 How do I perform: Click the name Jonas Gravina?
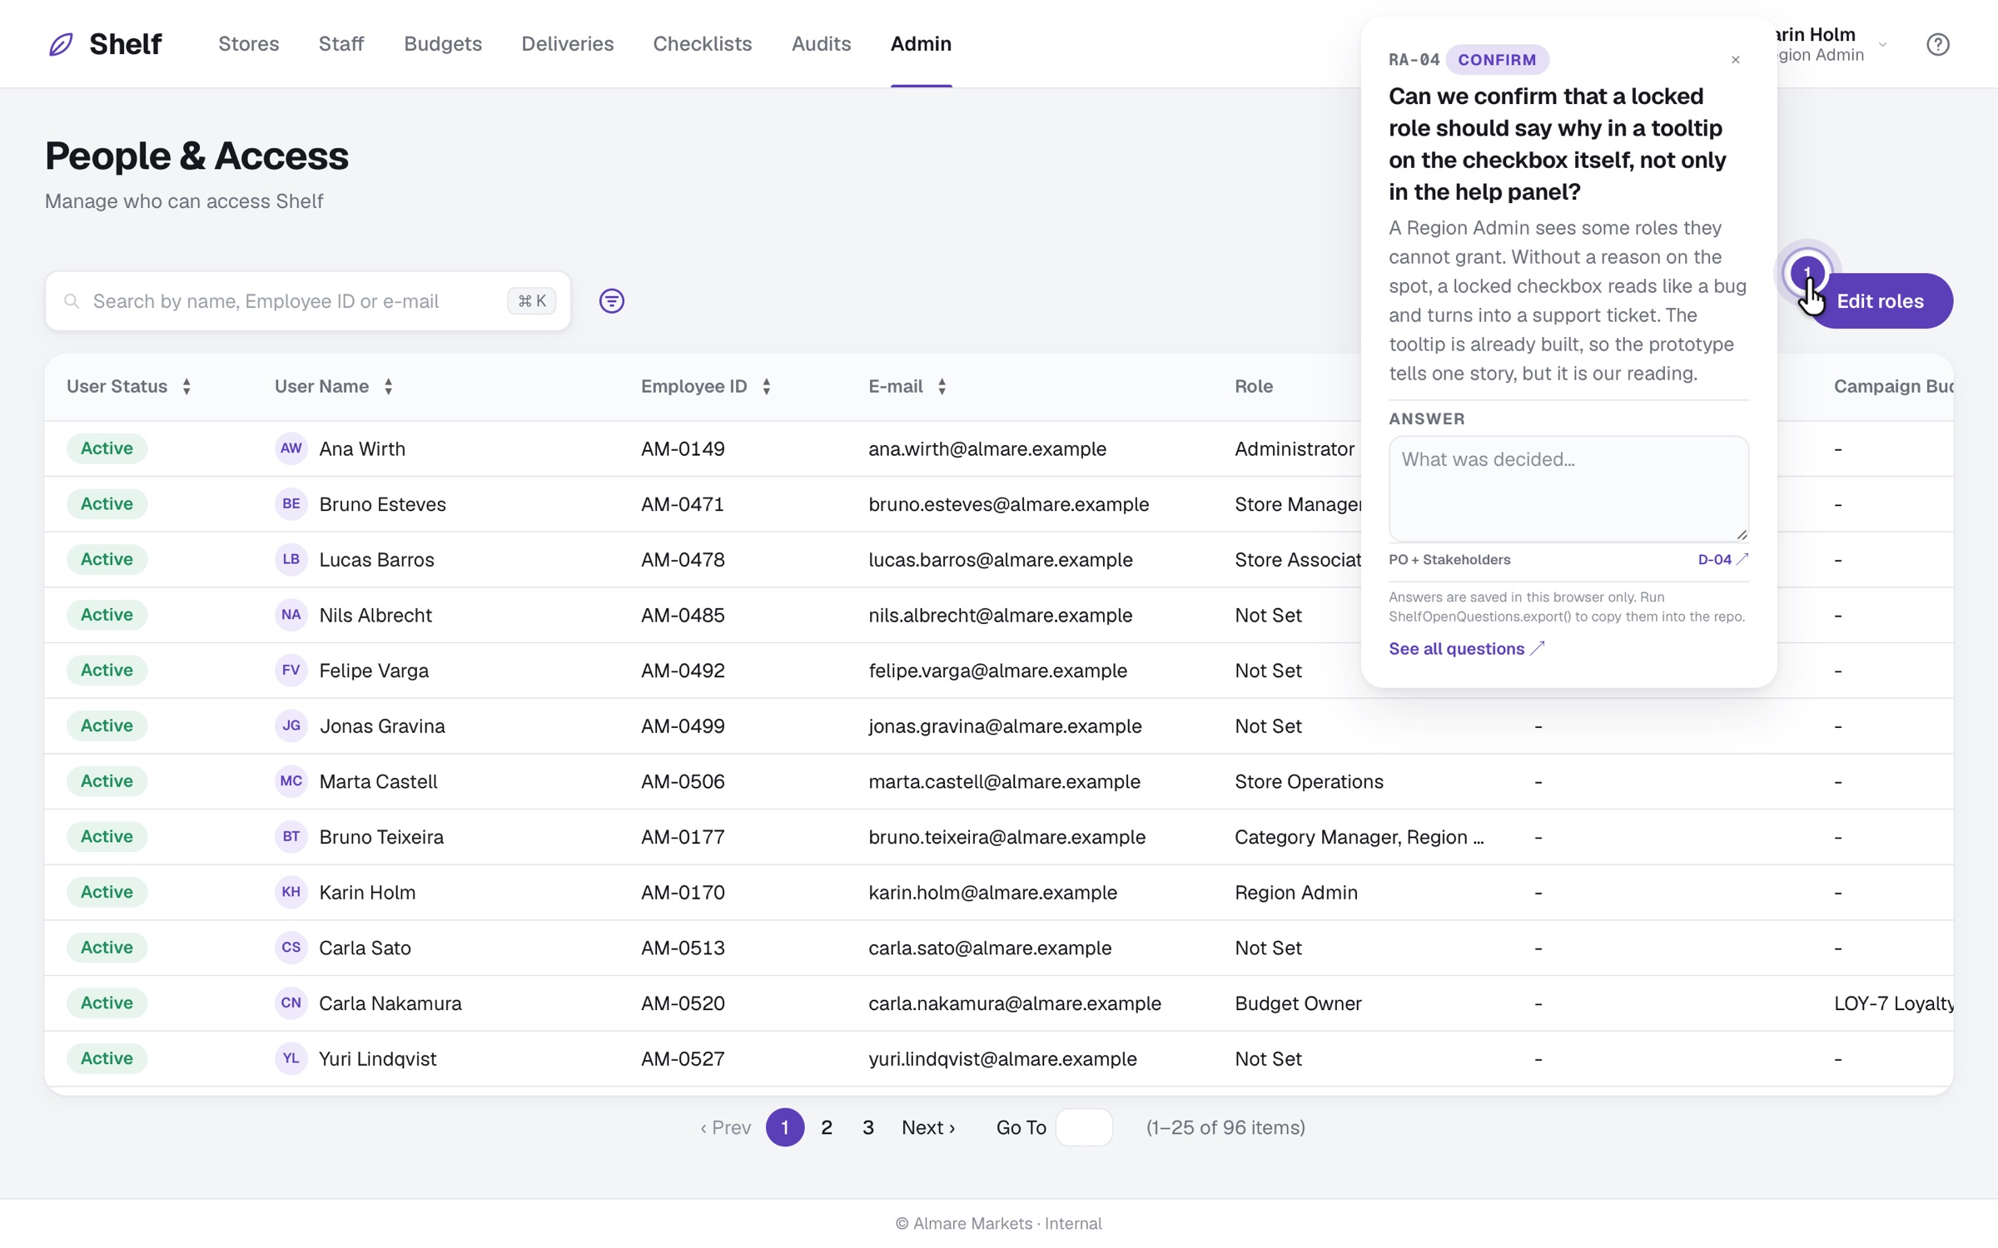382,726
